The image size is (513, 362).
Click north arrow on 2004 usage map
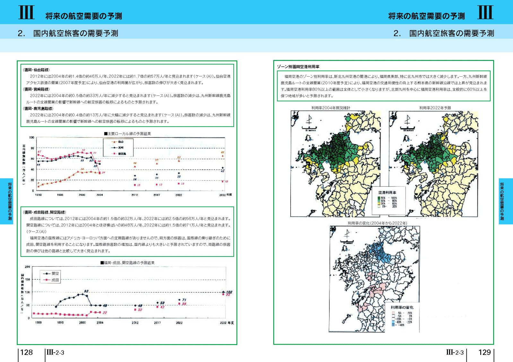(309, 120)
